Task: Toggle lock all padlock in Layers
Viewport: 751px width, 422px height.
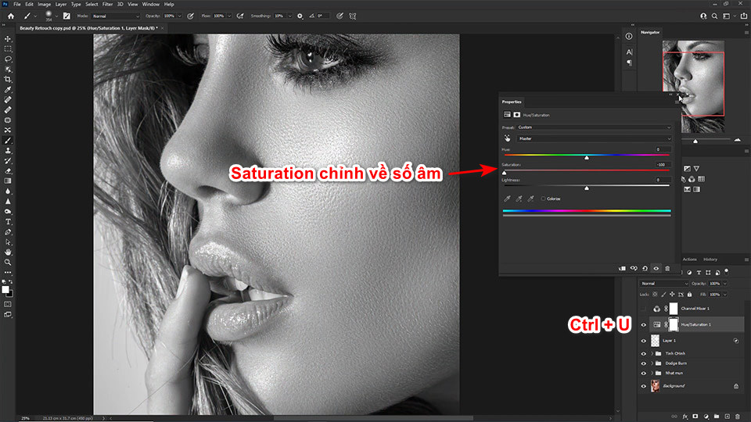Action: (x=690, y=295)
